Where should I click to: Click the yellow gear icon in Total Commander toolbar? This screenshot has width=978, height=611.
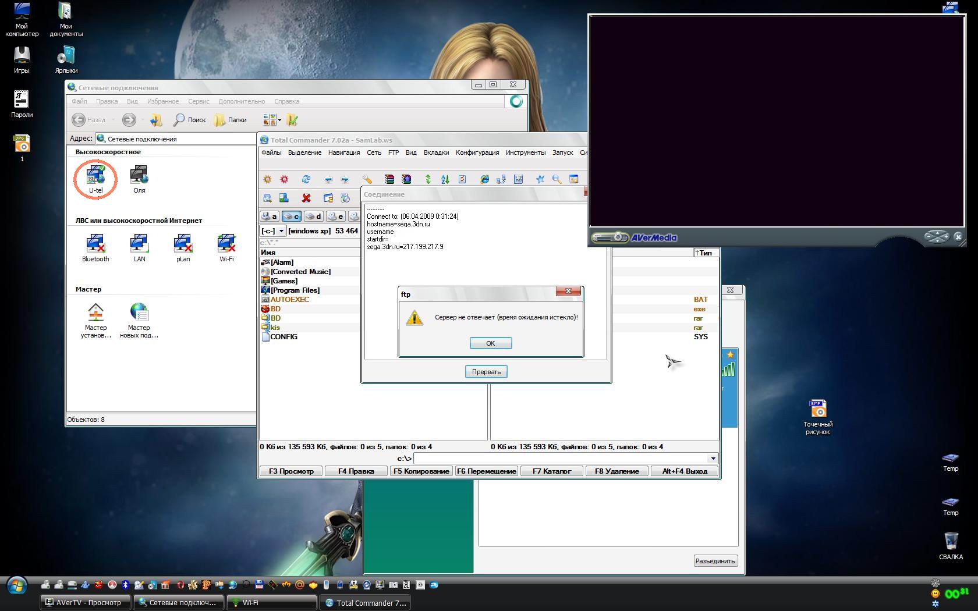pyautogui.click(x=267, y=179)
